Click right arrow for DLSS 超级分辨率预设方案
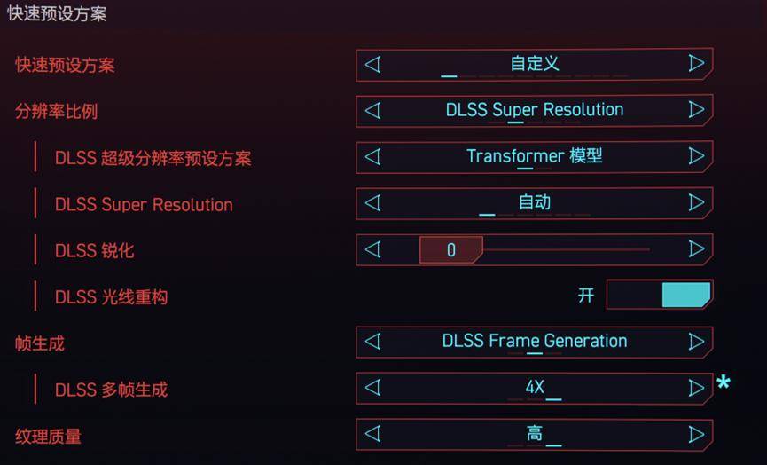 [696, 156]
